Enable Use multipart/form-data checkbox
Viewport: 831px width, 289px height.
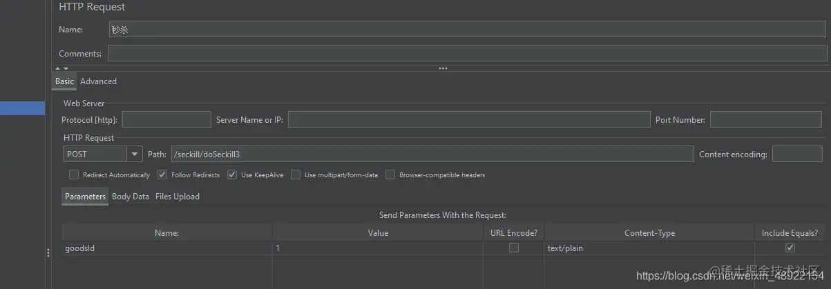(x=296, y=175)
